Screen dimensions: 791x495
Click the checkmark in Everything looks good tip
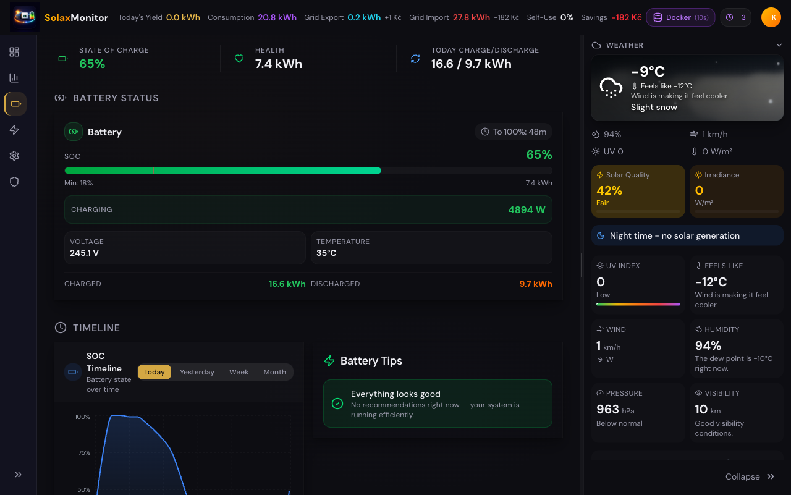click(337, 403)
